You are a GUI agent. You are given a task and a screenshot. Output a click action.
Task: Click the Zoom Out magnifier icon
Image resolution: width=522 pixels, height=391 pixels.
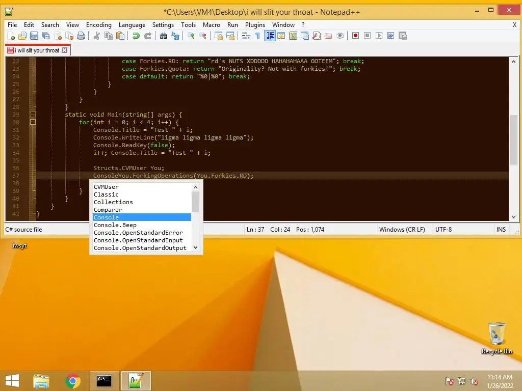click(x=202, y=36)
